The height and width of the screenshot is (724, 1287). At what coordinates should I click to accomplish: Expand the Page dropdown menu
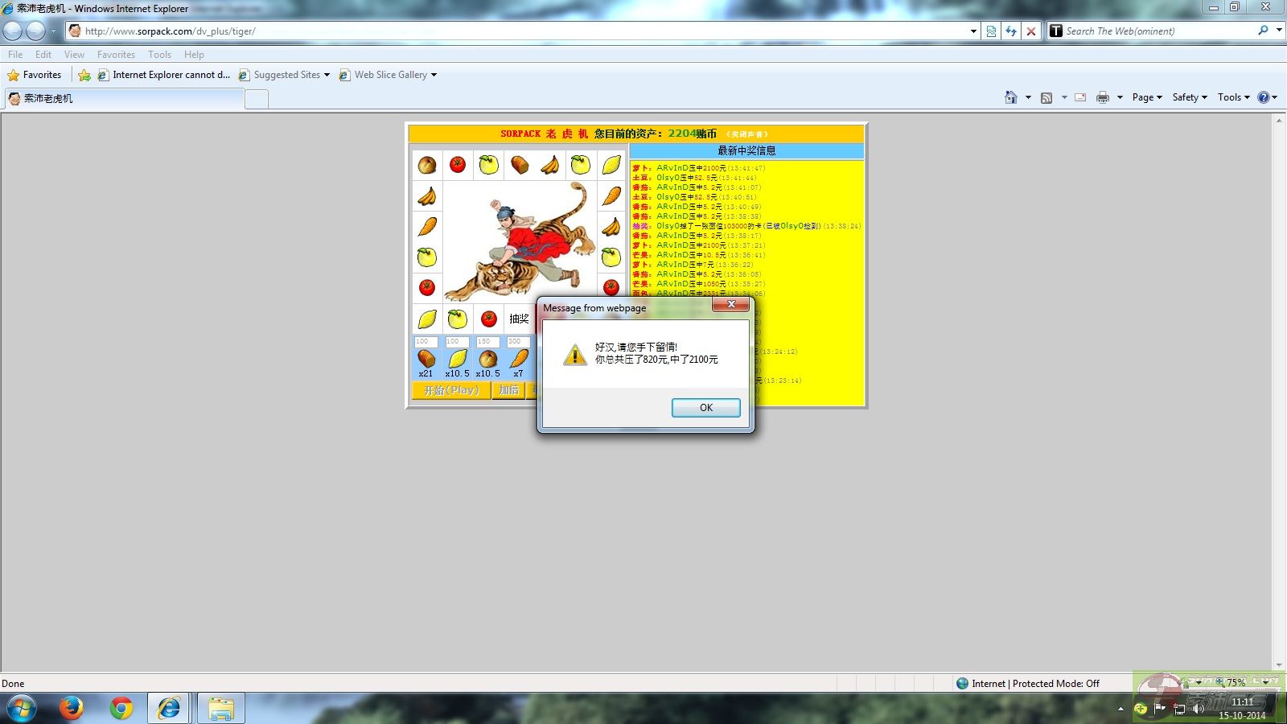[x=1147, y=97]
